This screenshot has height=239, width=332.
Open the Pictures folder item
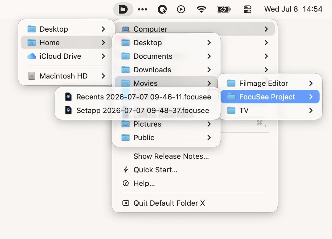pos(166,124)
